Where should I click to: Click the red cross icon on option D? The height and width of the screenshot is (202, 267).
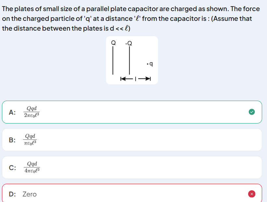point(252,194)
